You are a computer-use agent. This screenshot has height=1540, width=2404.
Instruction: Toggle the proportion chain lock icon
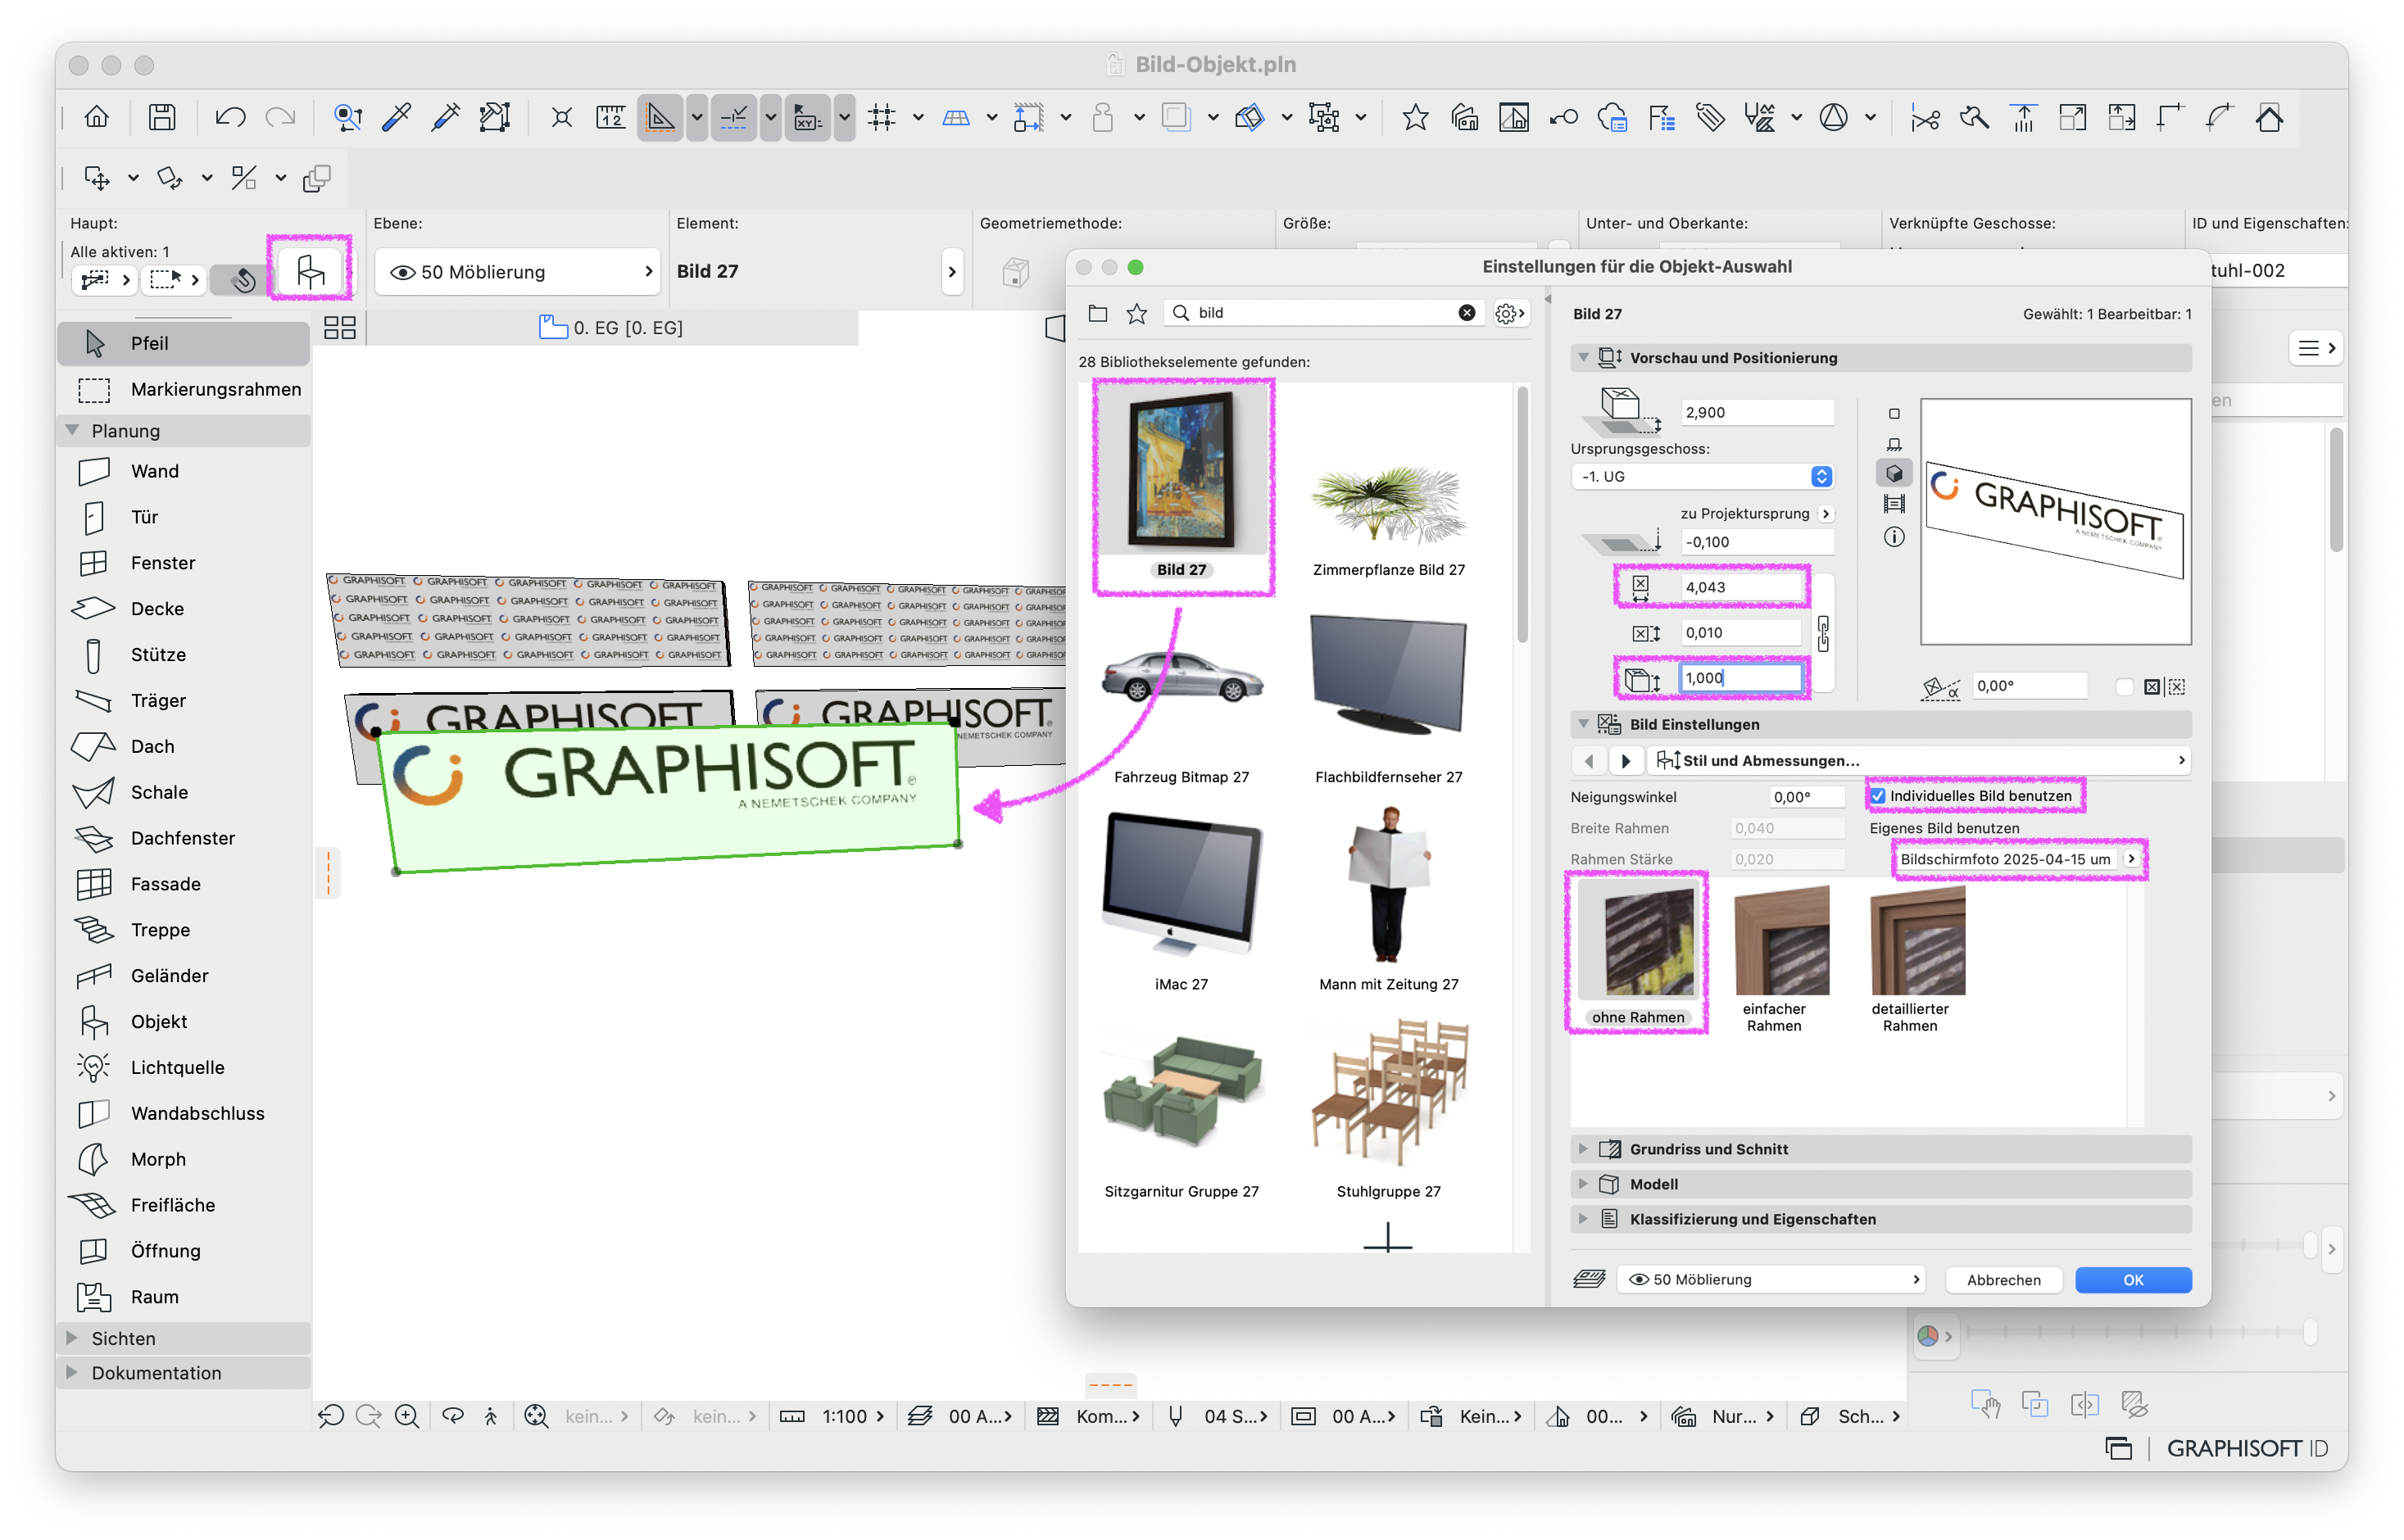point(1823,633)
